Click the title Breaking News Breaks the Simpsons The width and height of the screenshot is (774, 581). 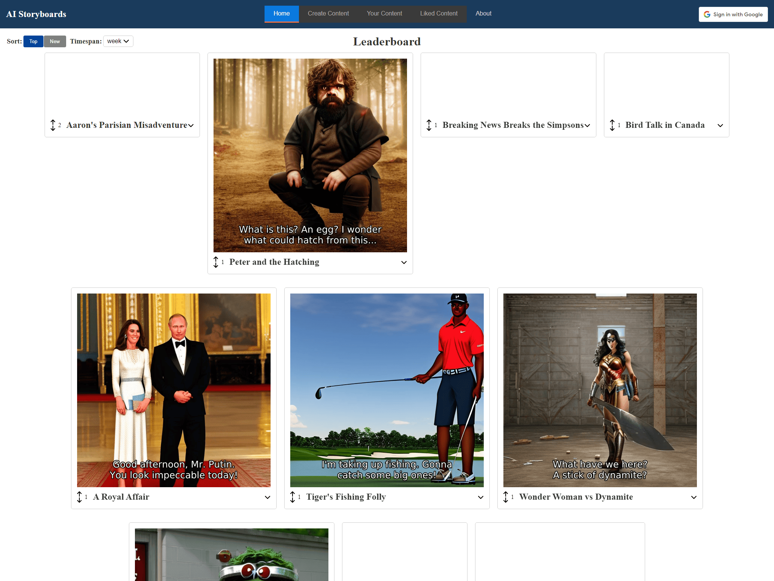(513, 125)
